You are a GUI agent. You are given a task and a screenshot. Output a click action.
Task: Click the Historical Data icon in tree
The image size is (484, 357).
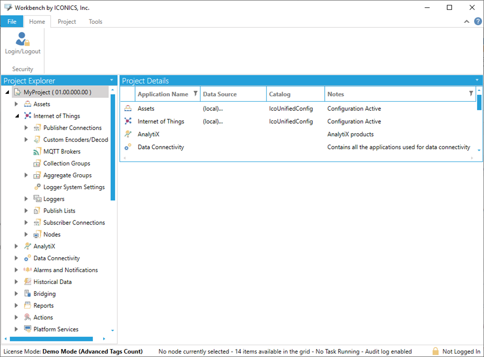click(x=27, y=282)
